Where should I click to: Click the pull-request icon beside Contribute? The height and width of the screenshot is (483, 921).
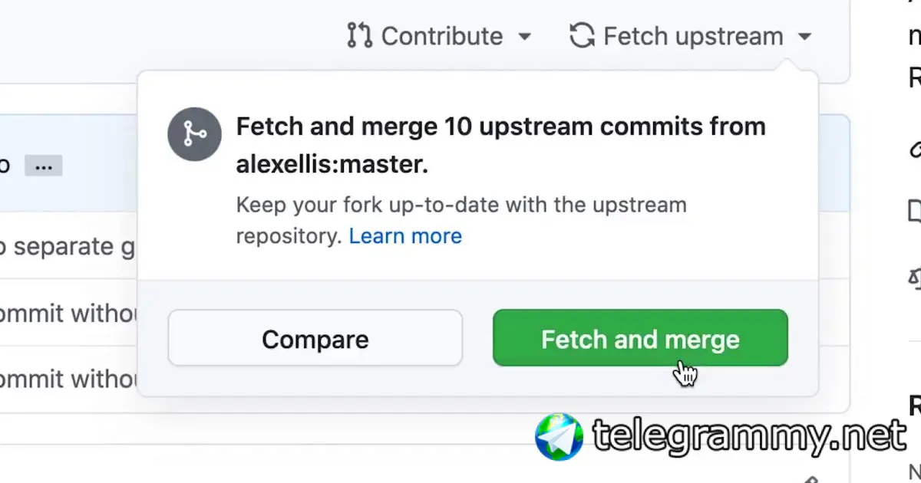coord(359,36)
